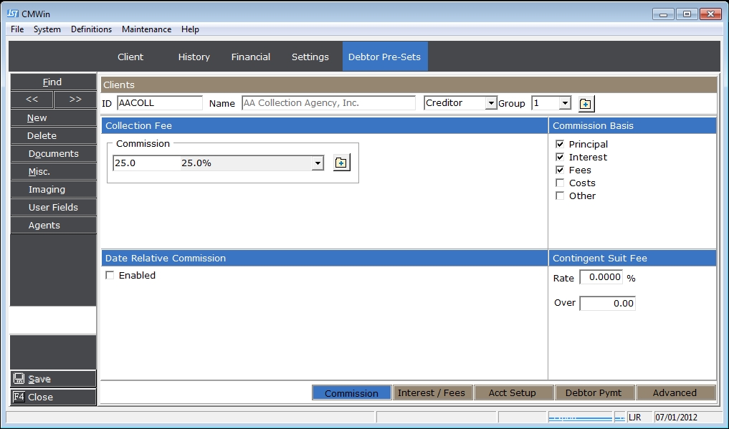
Task: Expand the Commission rate 25.0% dropdown
Action: tap(318, 163)
